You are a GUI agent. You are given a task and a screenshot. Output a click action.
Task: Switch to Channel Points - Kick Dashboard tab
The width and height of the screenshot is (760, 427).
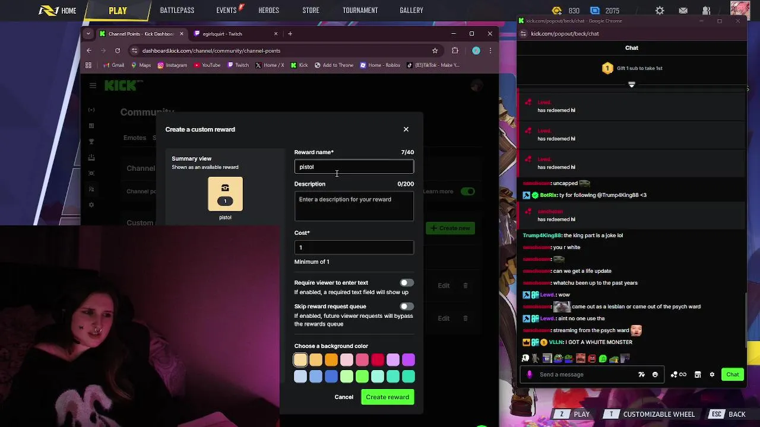[141, 34]
